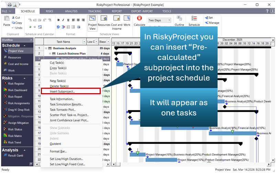The width and height of the screenshot is (276, 173).
Task: Click the task grid horizontal scrollbar left arrow
Action: coord(37,164)
